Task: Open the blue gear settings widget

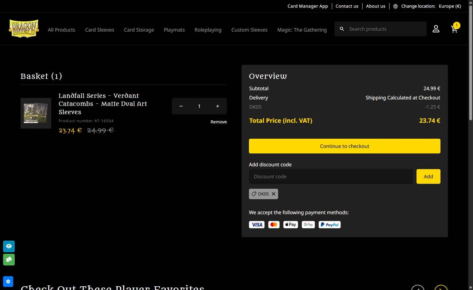Action: tap(8, 281)
